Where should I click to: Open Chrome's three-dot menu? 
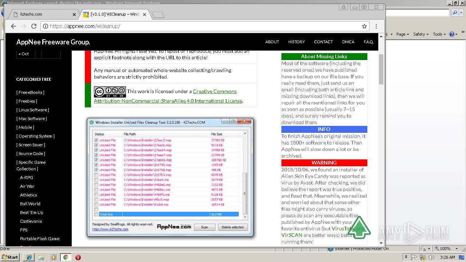tap(376, 26)
